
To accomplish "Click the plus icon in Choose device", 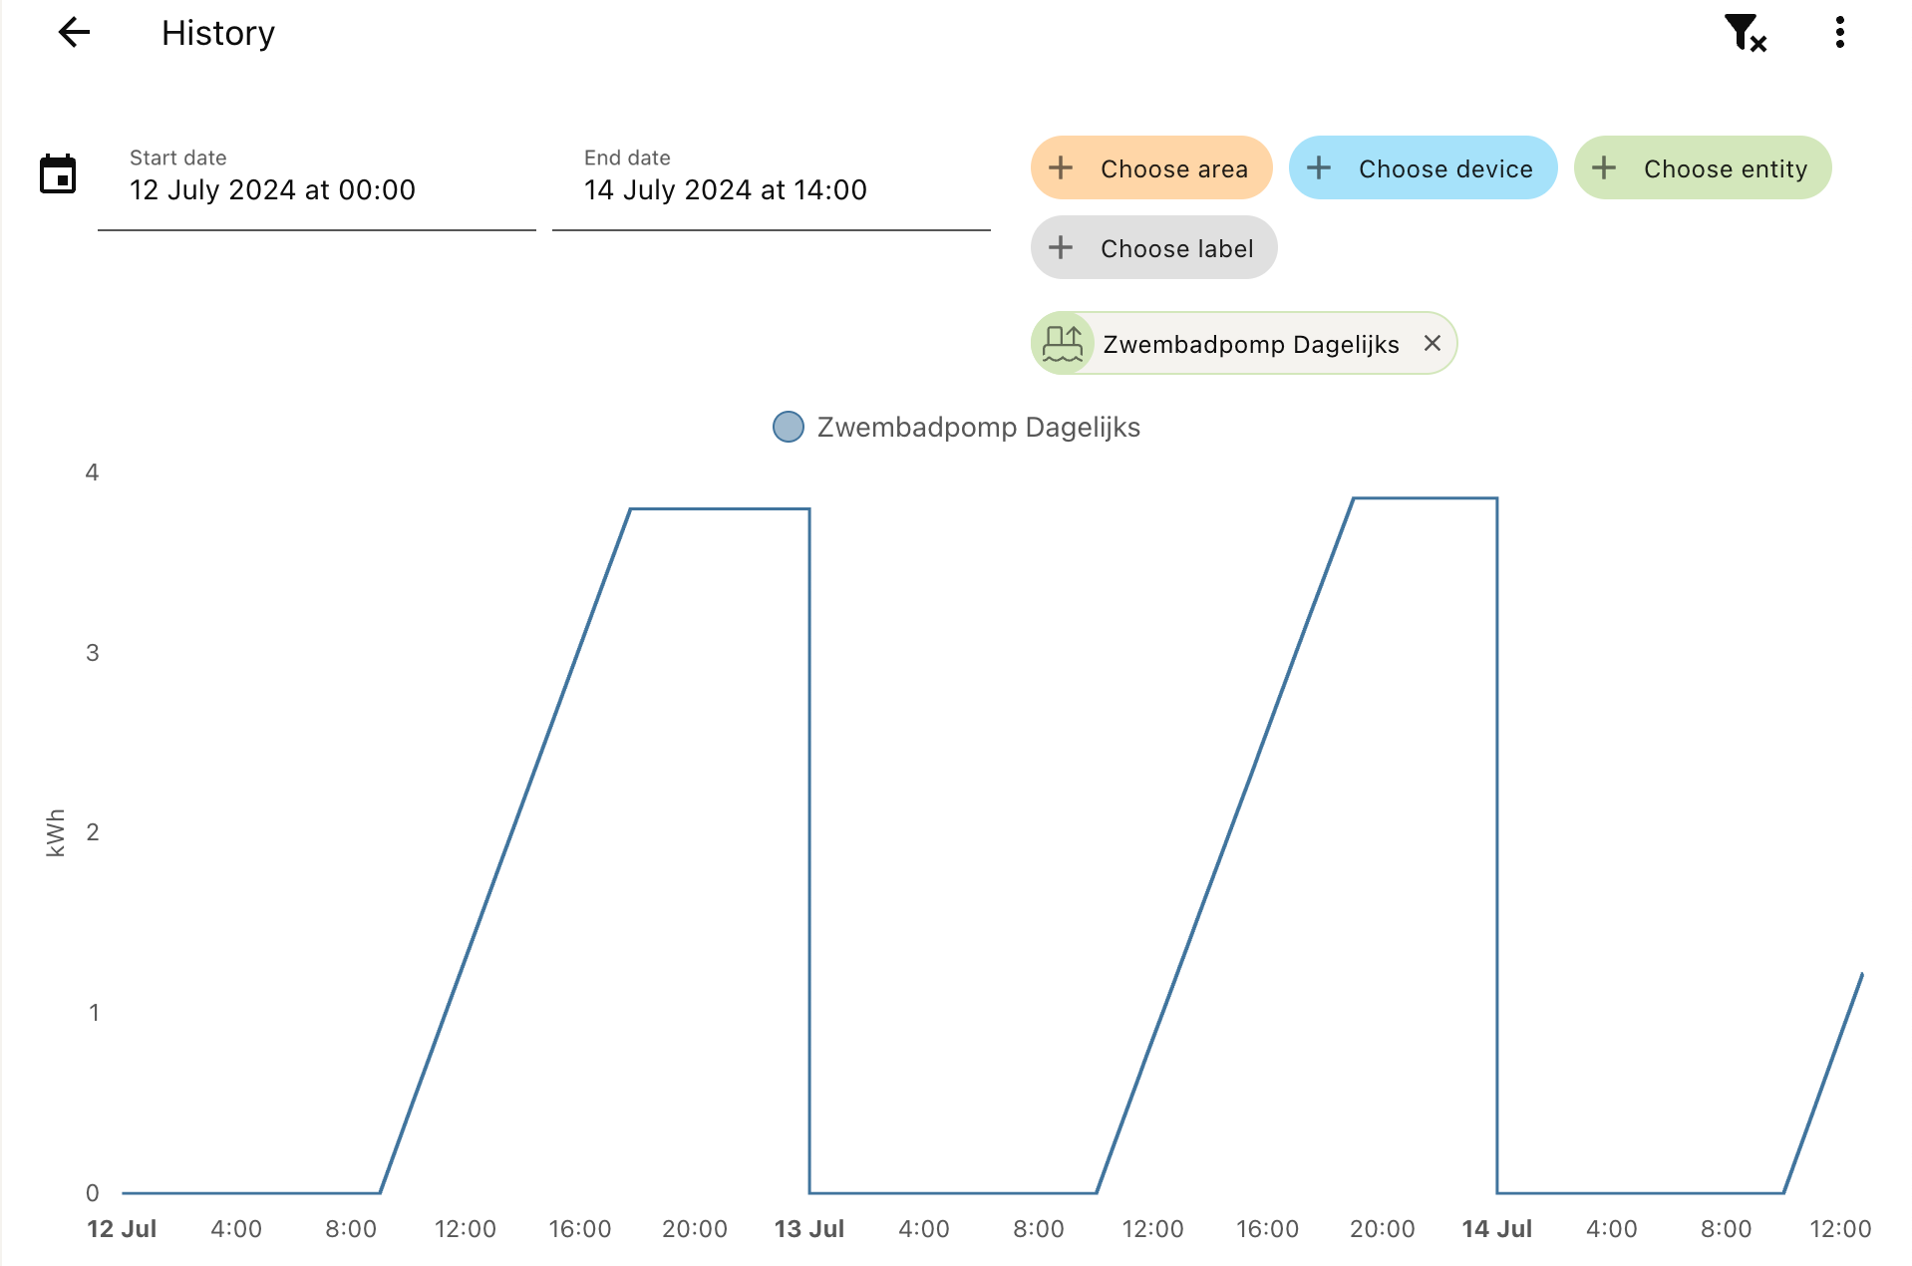I will pyautogui.click(x=1319, y=167).
